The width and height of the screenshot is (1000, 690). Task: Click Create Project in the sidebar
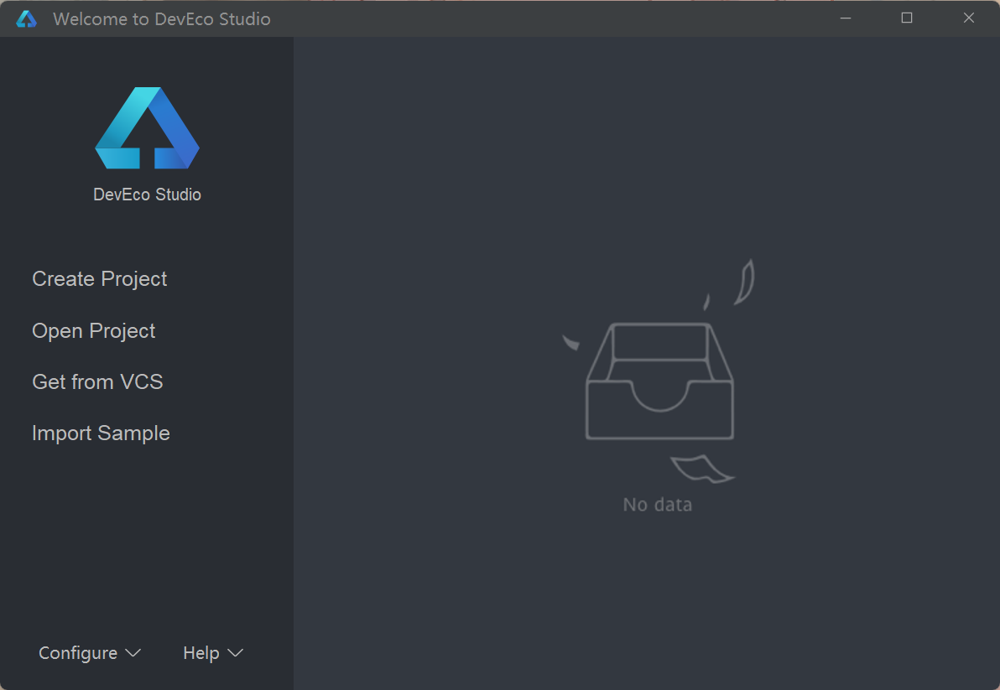pos(100,279)
